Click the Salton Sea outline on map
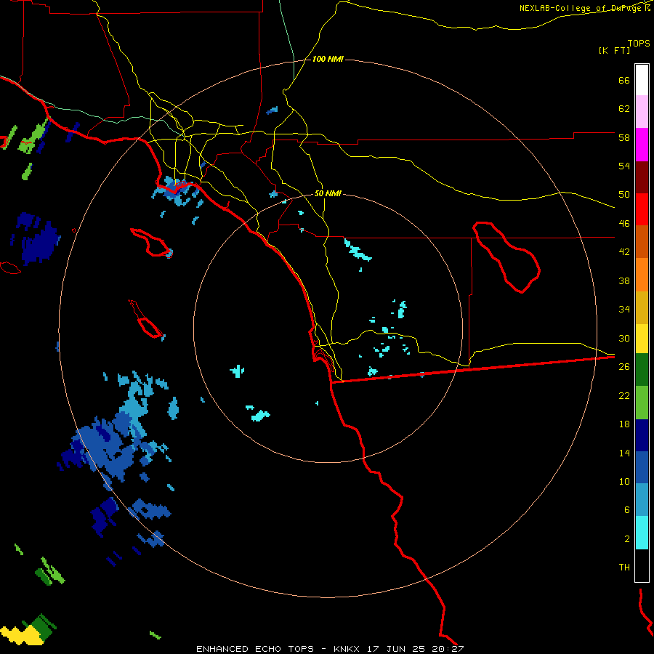654x654 pixels. [506, 257]
